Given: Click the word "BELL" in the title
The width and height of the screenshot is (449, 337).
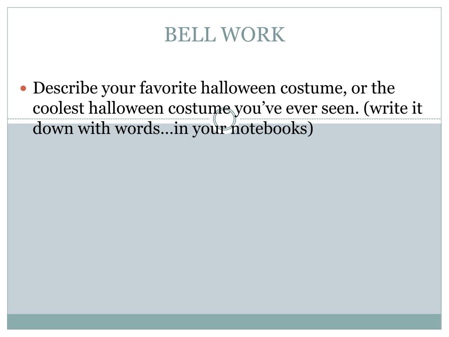Looking at the screenshot, I should [x=190, y=35].
